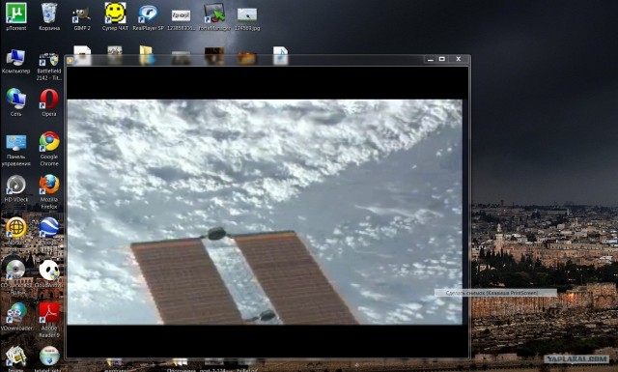
Task: Close the video player window
Action: coord(459,59)
